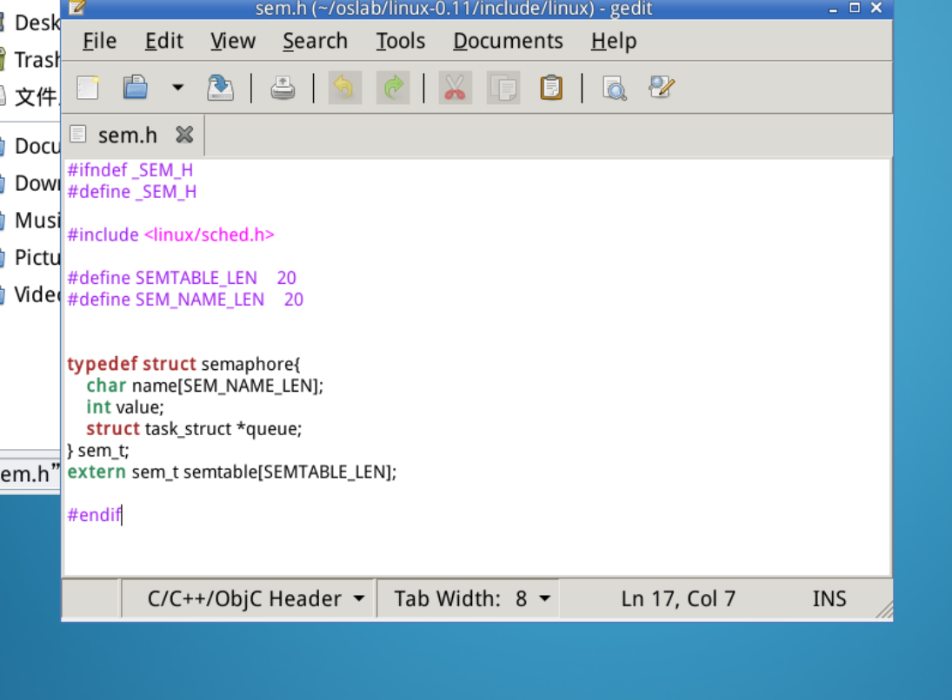
Task: Open the Documents menu
Action: [x=509, y=41]
